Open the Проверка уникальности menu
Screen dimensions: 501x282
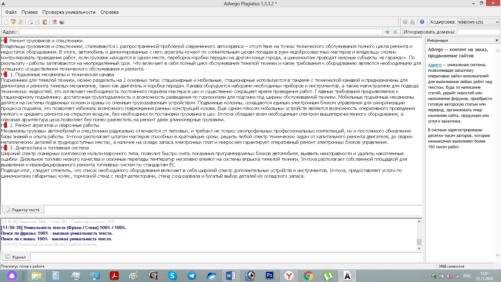69,12
